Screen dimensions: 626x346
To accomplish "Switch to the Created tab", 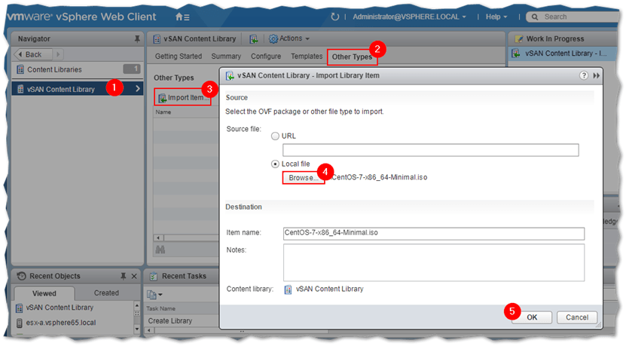I will [106, 293].
